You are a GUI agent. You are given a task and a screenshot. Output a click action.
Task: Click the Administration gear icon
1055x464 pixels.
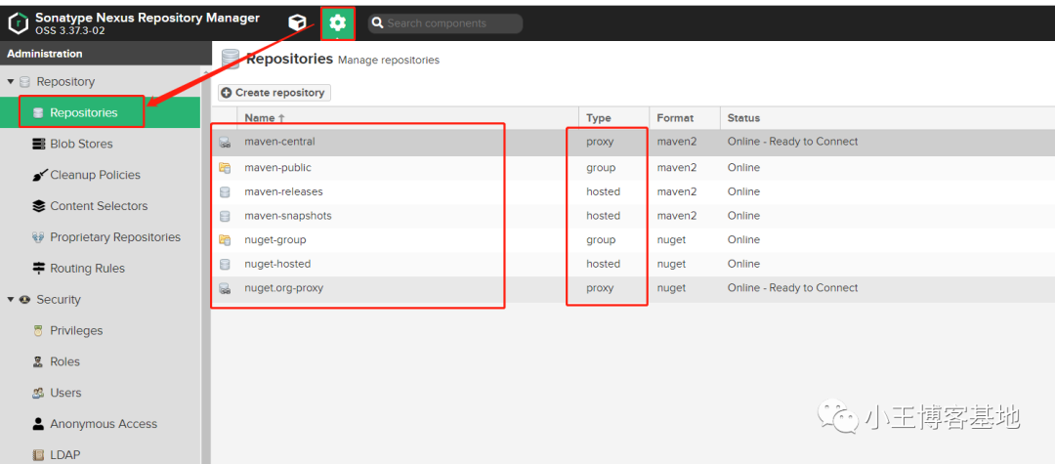[x=337, y=23]
